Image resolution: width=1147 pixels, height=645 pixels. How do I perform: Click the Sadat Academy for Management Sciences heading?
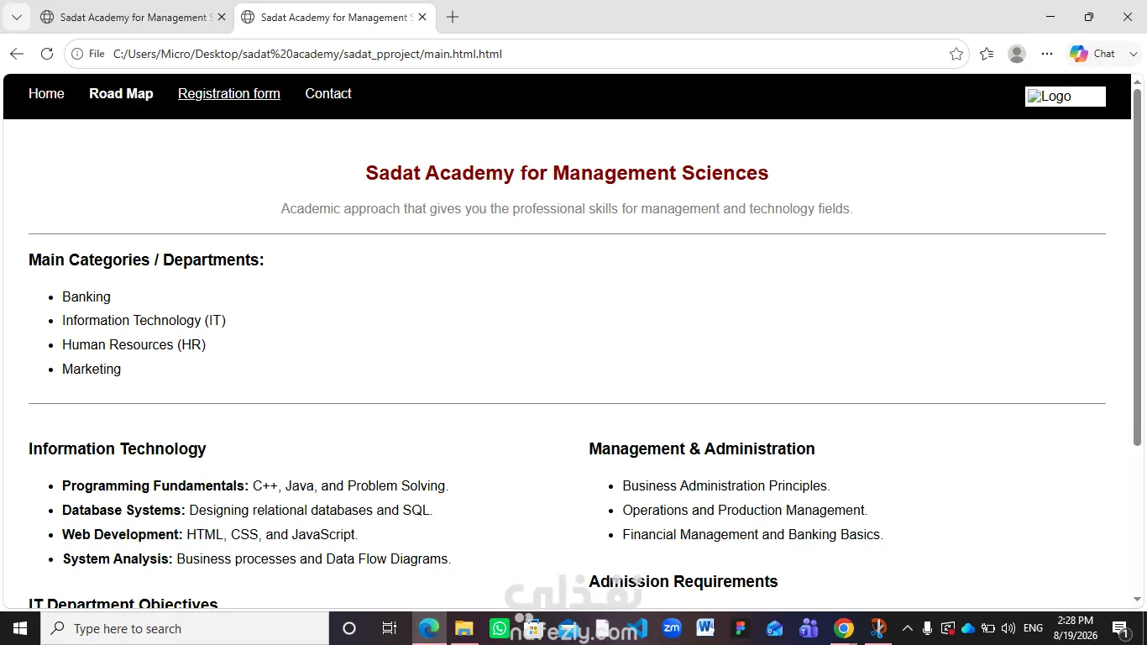click(x=567, y=173)
